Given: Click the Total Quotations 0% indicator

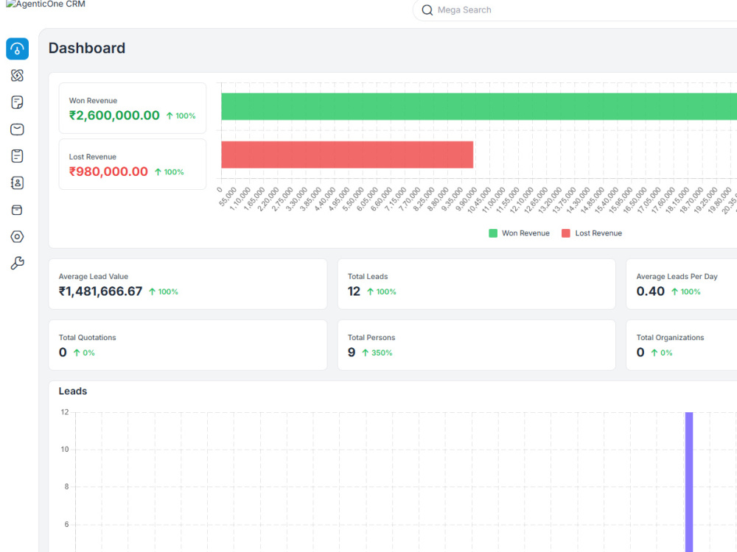Looking at the screenshot, I should click(84, 353).
